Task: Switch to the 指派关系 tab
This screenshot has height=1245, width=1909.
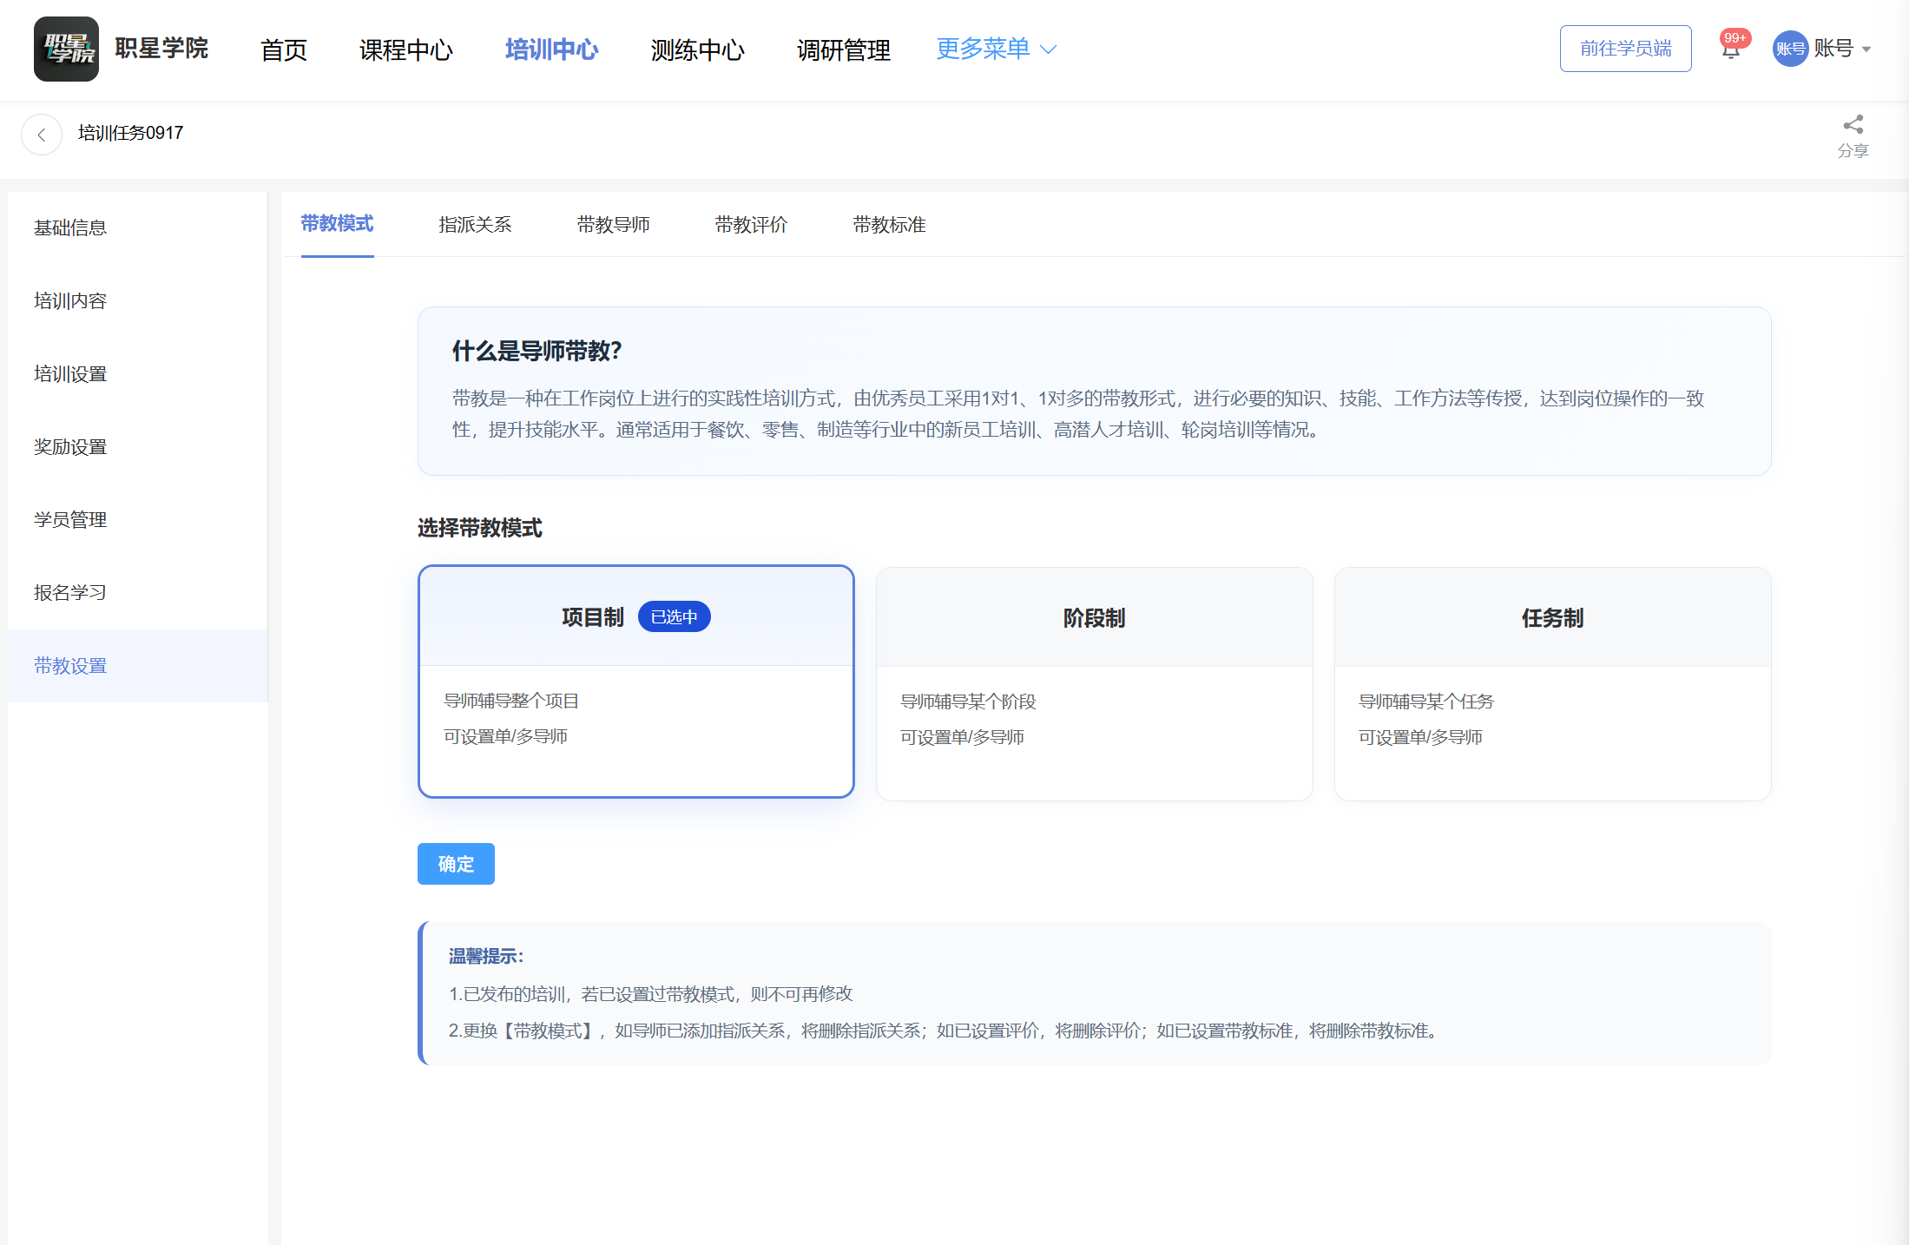Action: (476, 225)
